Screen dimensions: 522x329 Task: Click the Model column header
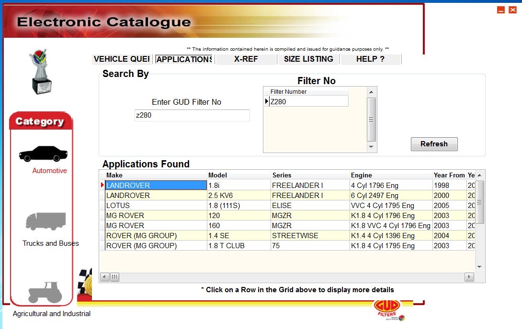pos(238,175)
